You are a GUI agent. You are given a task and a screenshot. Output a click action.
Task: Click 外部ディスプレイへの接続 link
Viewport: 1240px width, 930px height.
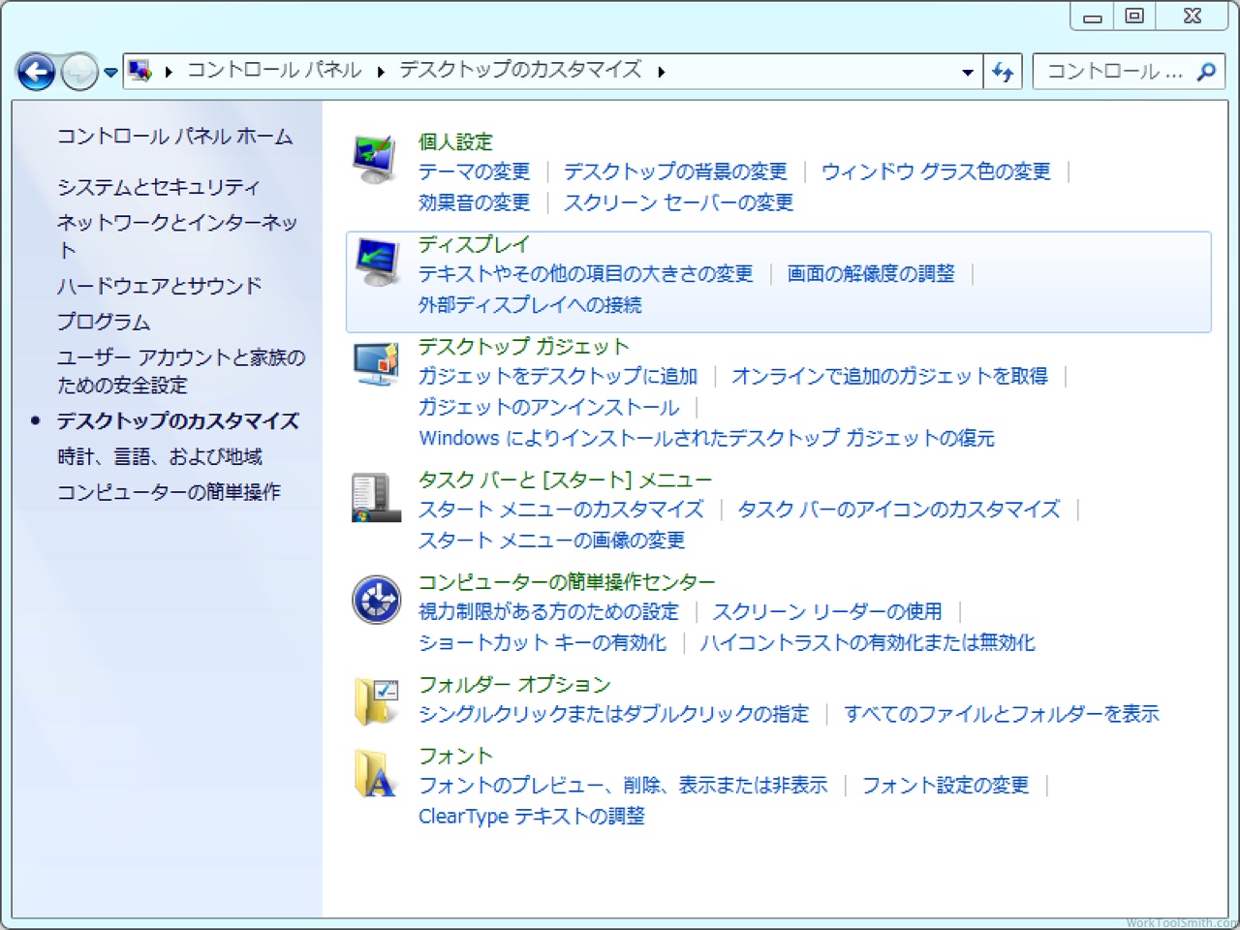pos(530,305)
